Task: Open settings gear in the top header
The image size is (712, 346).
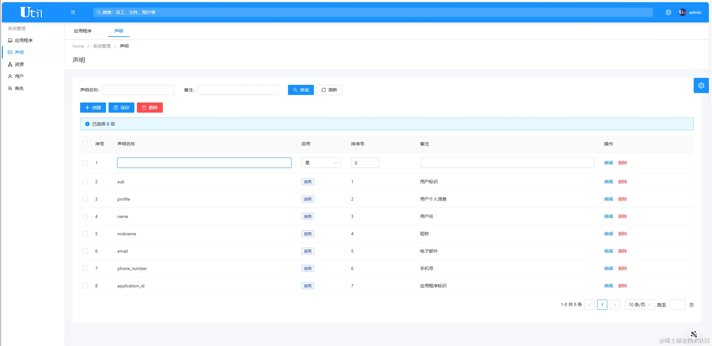Action: click(x=668, y=12)
